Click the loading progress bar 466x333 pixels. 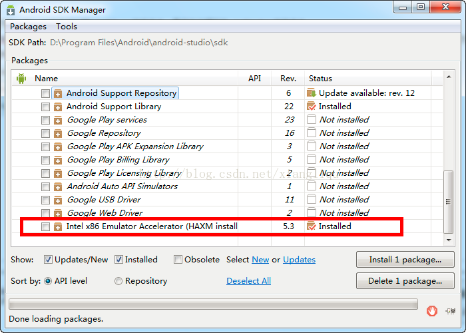(x=213, y=304)
